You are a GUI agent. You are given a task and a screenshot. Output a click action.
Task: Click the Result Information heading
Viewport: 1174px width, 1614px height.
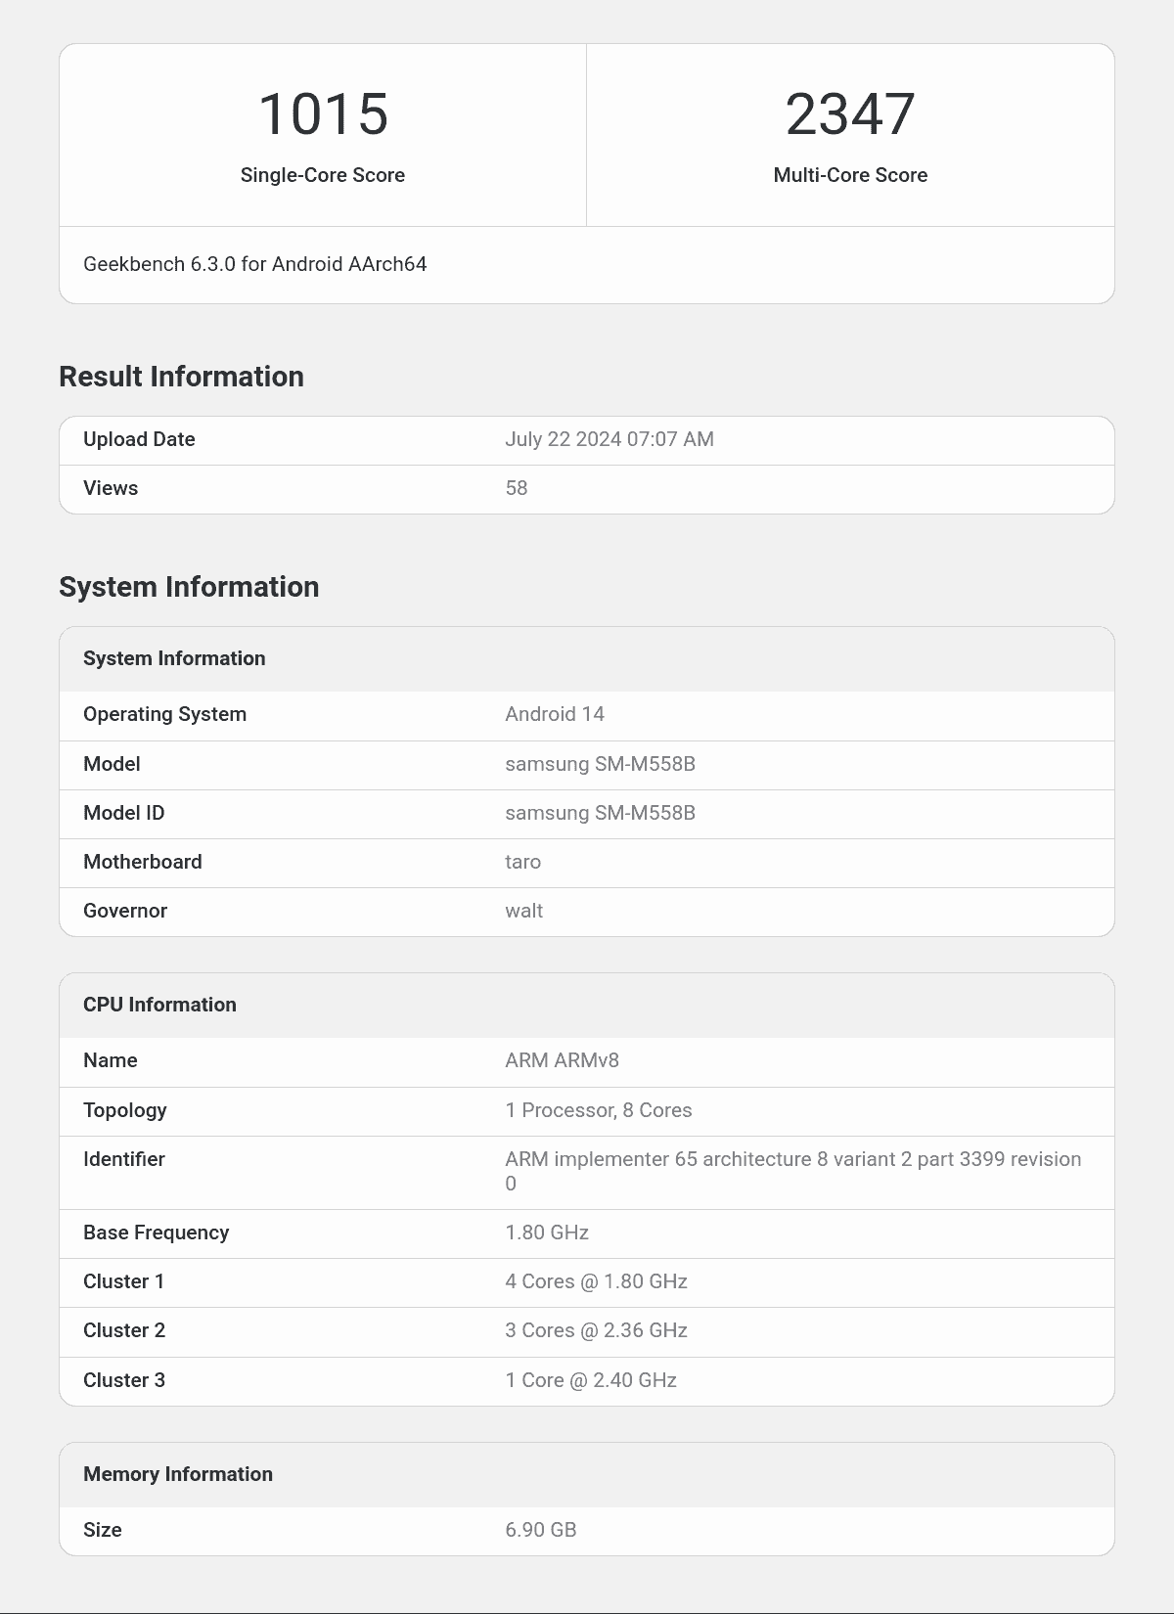click(x=181, y=377)
